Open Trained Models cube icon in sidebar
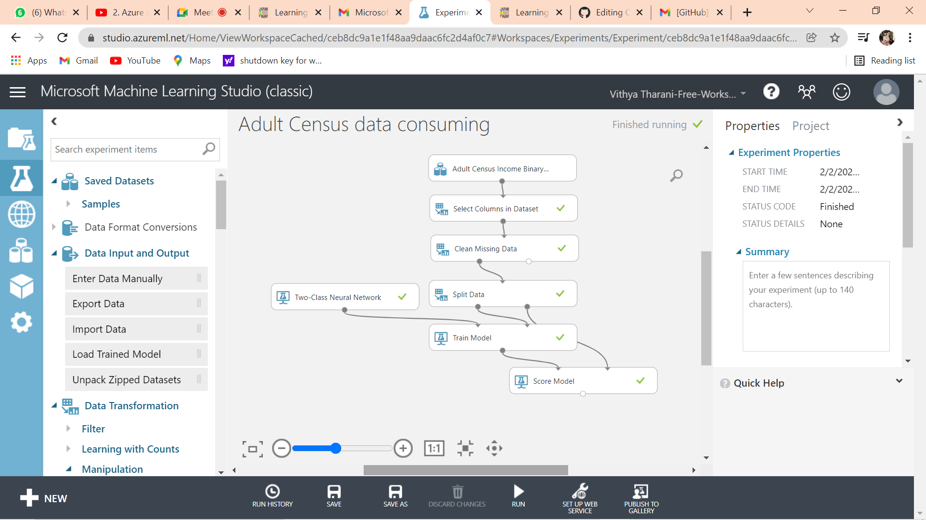The height and width of the screenshot is (520, 926). pyautogui.click(x=21, y=286)
